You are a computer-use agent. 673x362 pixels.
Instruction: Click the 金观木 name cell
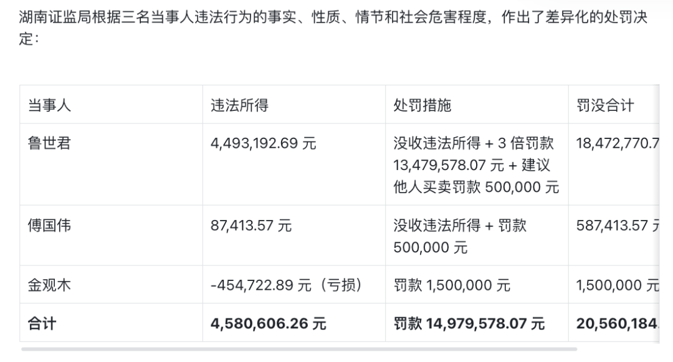(x=49, y=285)
